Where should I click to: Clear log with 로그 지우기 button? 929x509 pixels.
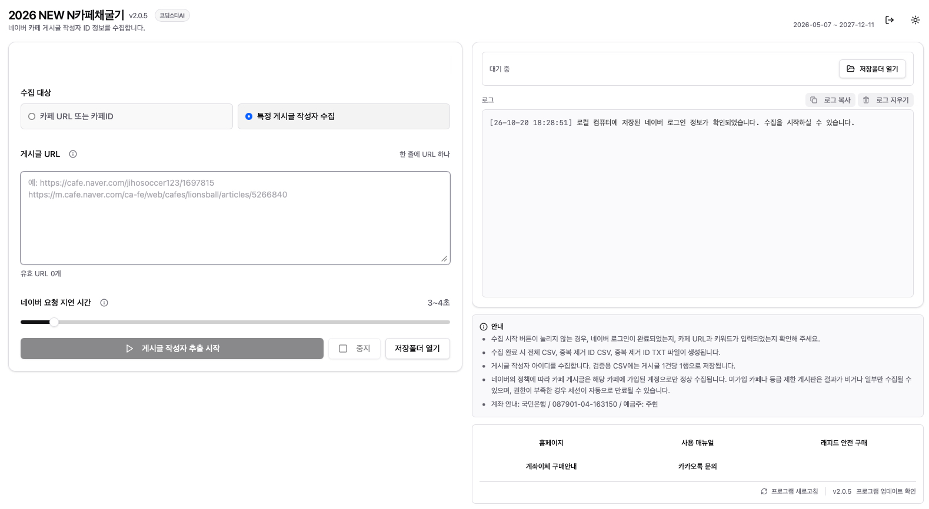pyautogui.click(x=885, y=100)
